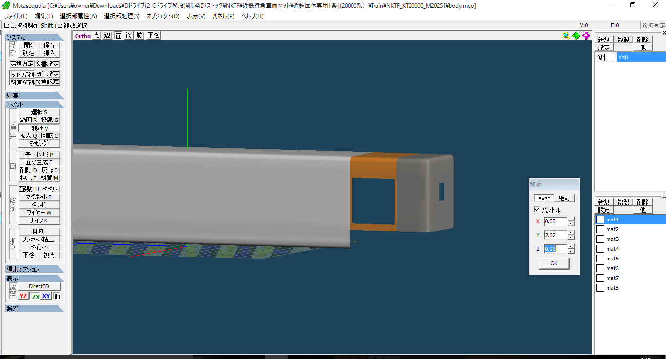Screen dimensions: 666x359
Task: Select the mat5 material row
Action: (630, 259)
